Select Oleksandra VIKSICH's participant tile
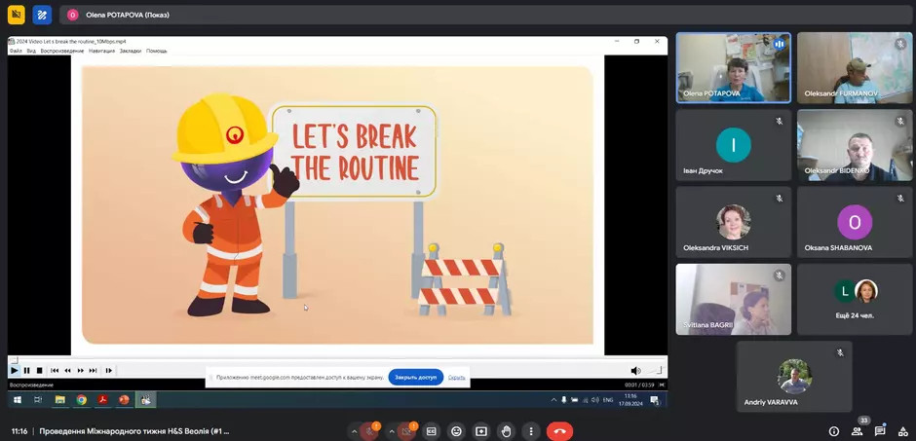Image resolution: width=916 pixels, height=441 pixels. click(x=734, y=222)
